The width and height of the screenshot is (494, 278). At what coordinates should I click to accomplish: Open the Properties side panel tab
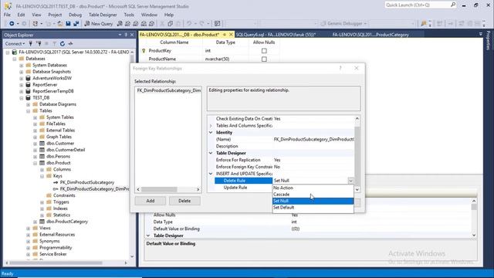(488, 41)
